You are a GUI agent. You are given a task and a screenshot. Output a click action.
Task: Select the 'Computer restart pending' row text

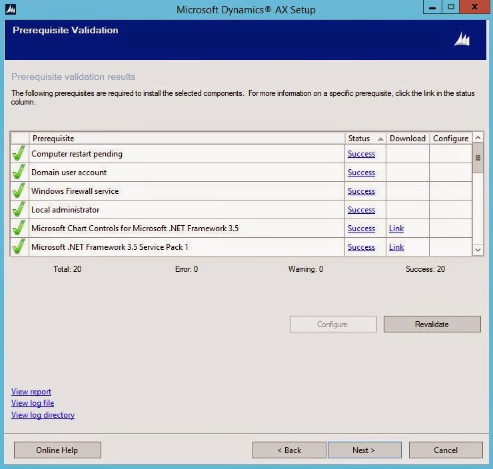(x=77, y=154)
